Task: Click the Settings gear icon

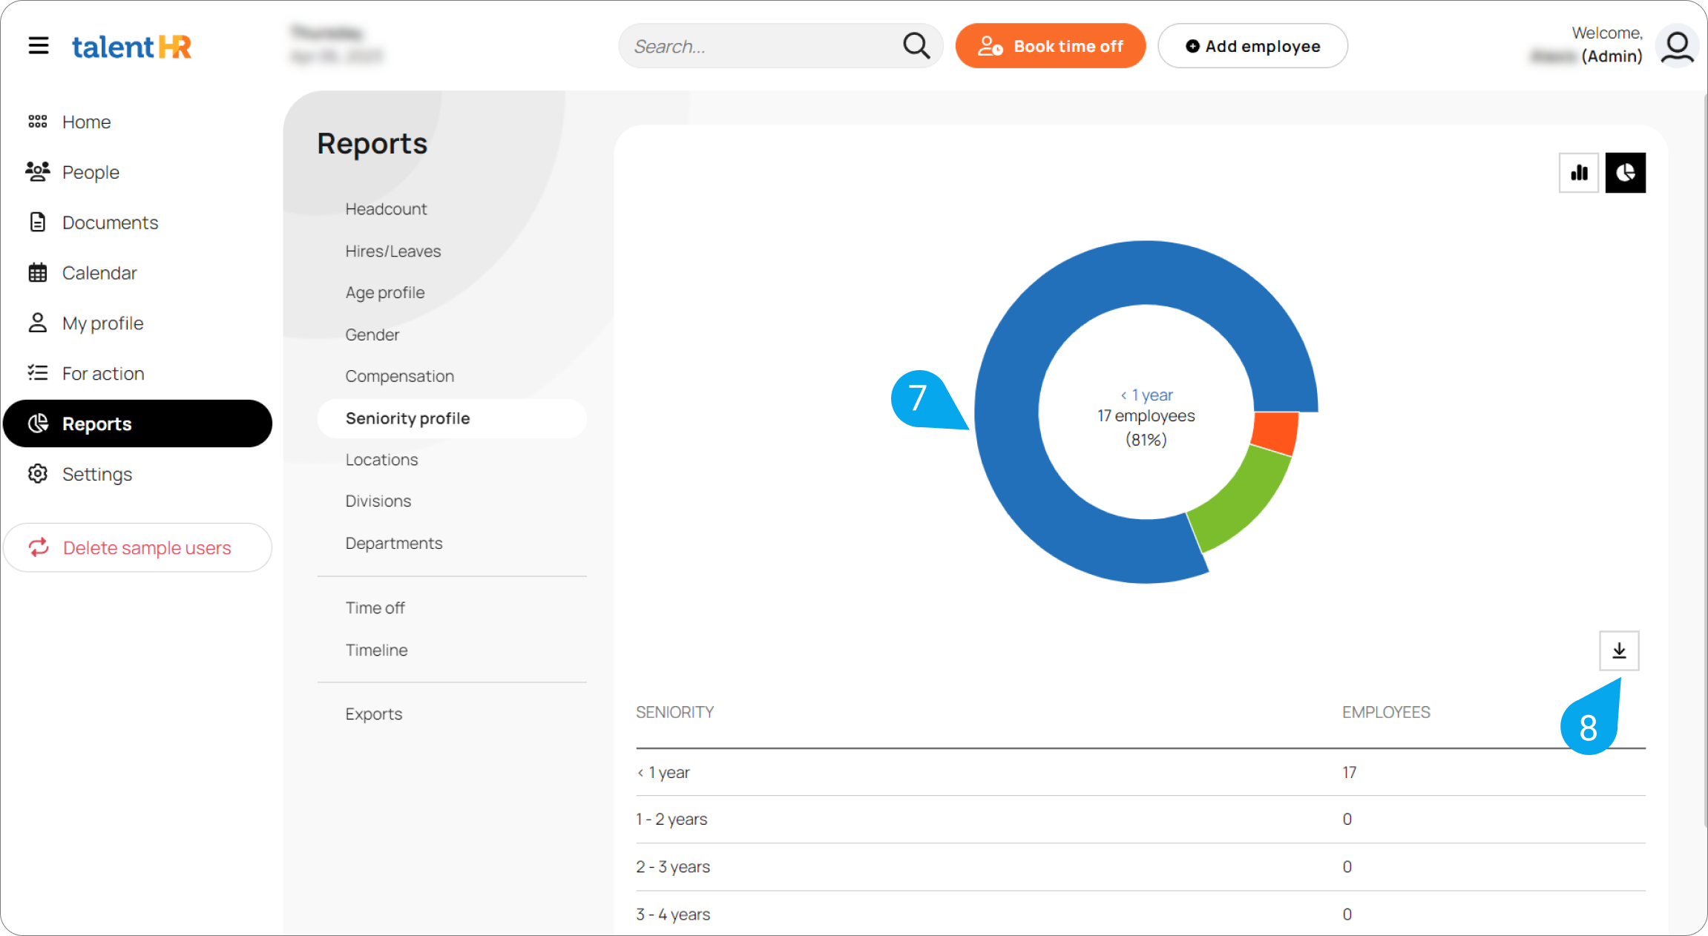Action: (x=38, y=473)
